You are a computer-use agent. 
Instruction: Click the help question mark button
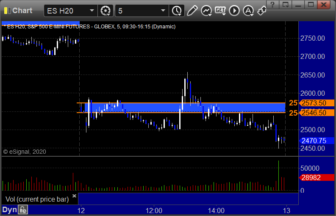click(x=272, y=5)
